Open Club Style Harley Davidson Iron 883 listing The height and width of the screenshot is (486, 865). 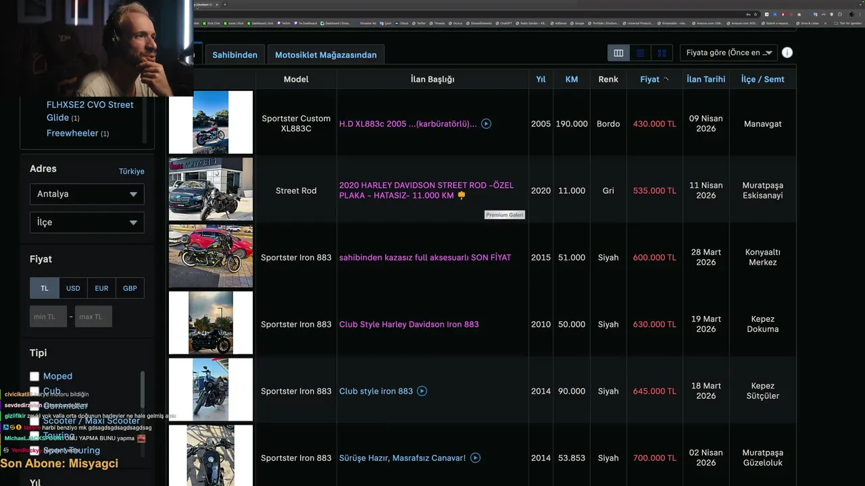(409, 324)
